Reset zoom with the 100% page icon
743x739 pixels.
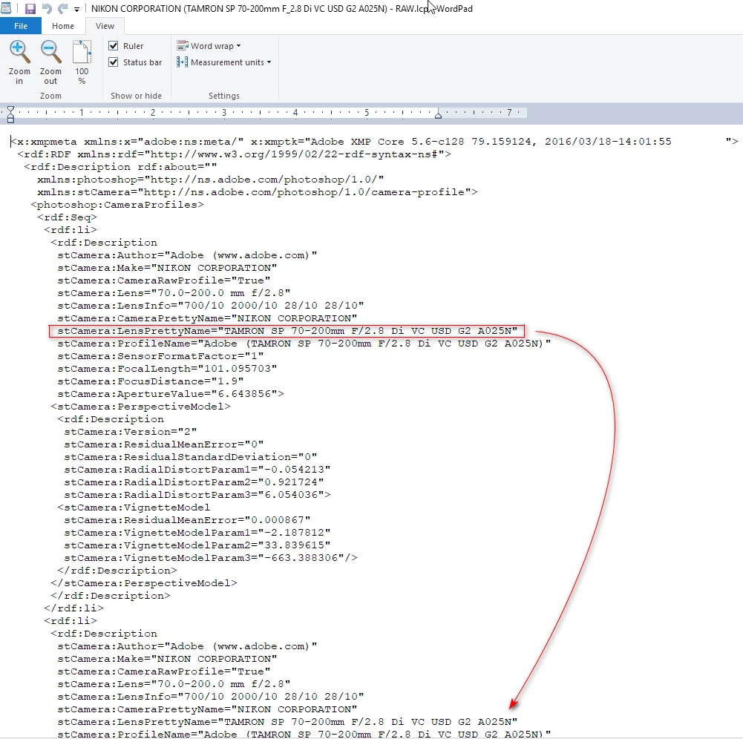82,52
